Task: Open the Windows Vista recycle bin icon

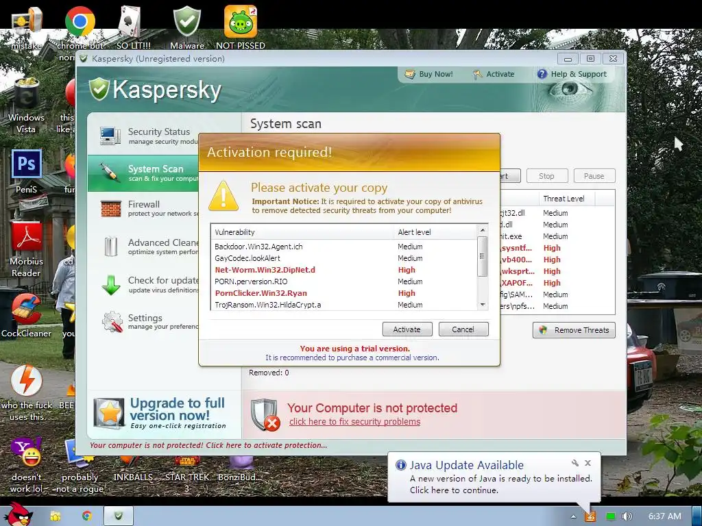Action: click(27, 94)
